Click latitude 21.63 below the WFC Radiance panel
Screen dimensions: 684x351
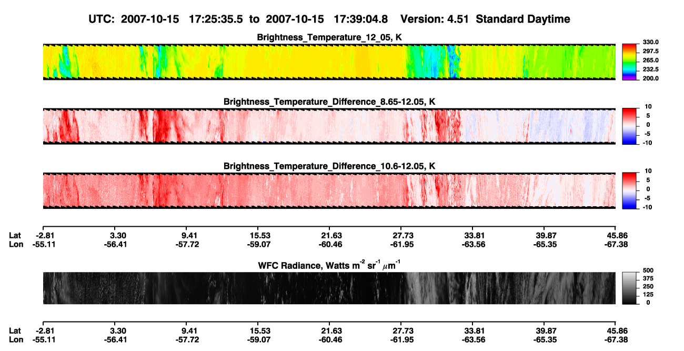pos(331,330)
